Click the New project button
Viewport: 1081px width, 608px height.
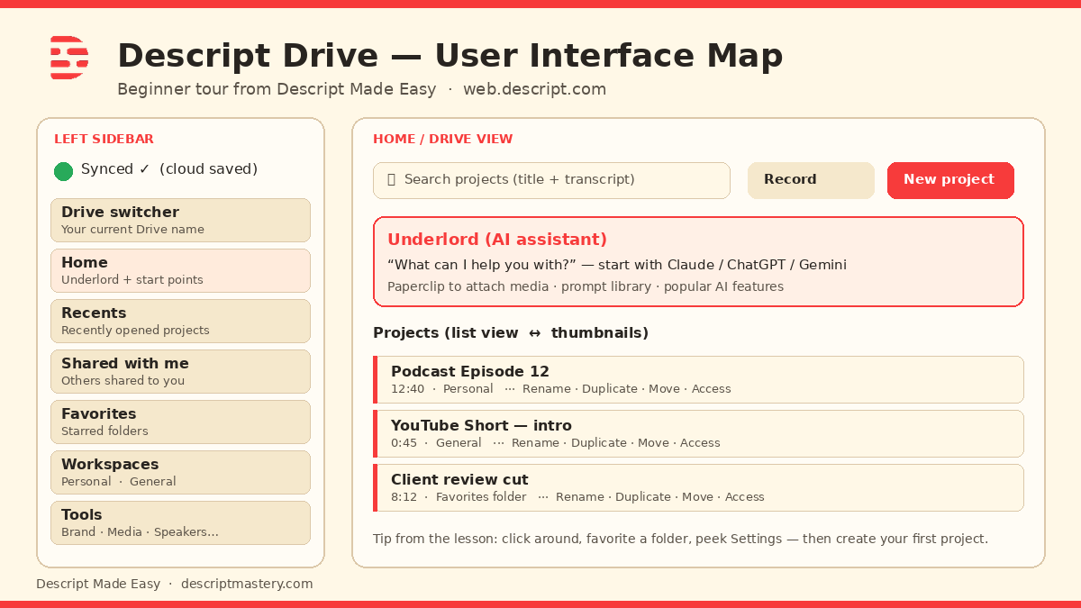[950, 180]
